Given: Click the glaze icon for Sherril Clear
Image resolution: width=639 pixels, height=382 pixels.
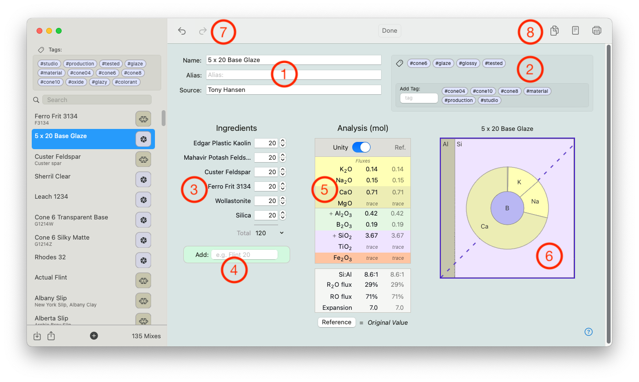Looking at the screenshot, I should [143, 179].
